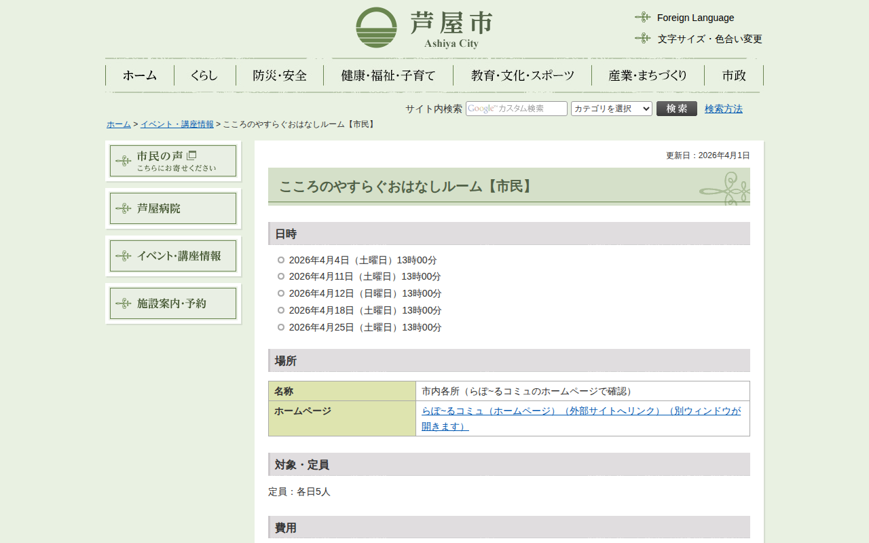Click ornament icon on 施設案内・予約 banner

click(x=123, y=303)
